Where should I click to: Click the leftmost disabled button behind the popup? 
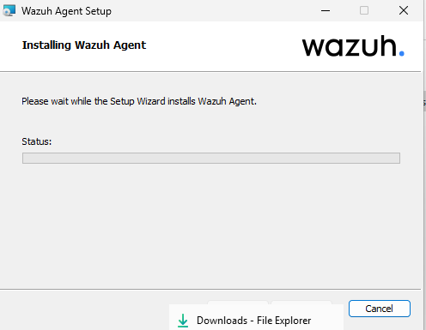[x=238, y=303]
